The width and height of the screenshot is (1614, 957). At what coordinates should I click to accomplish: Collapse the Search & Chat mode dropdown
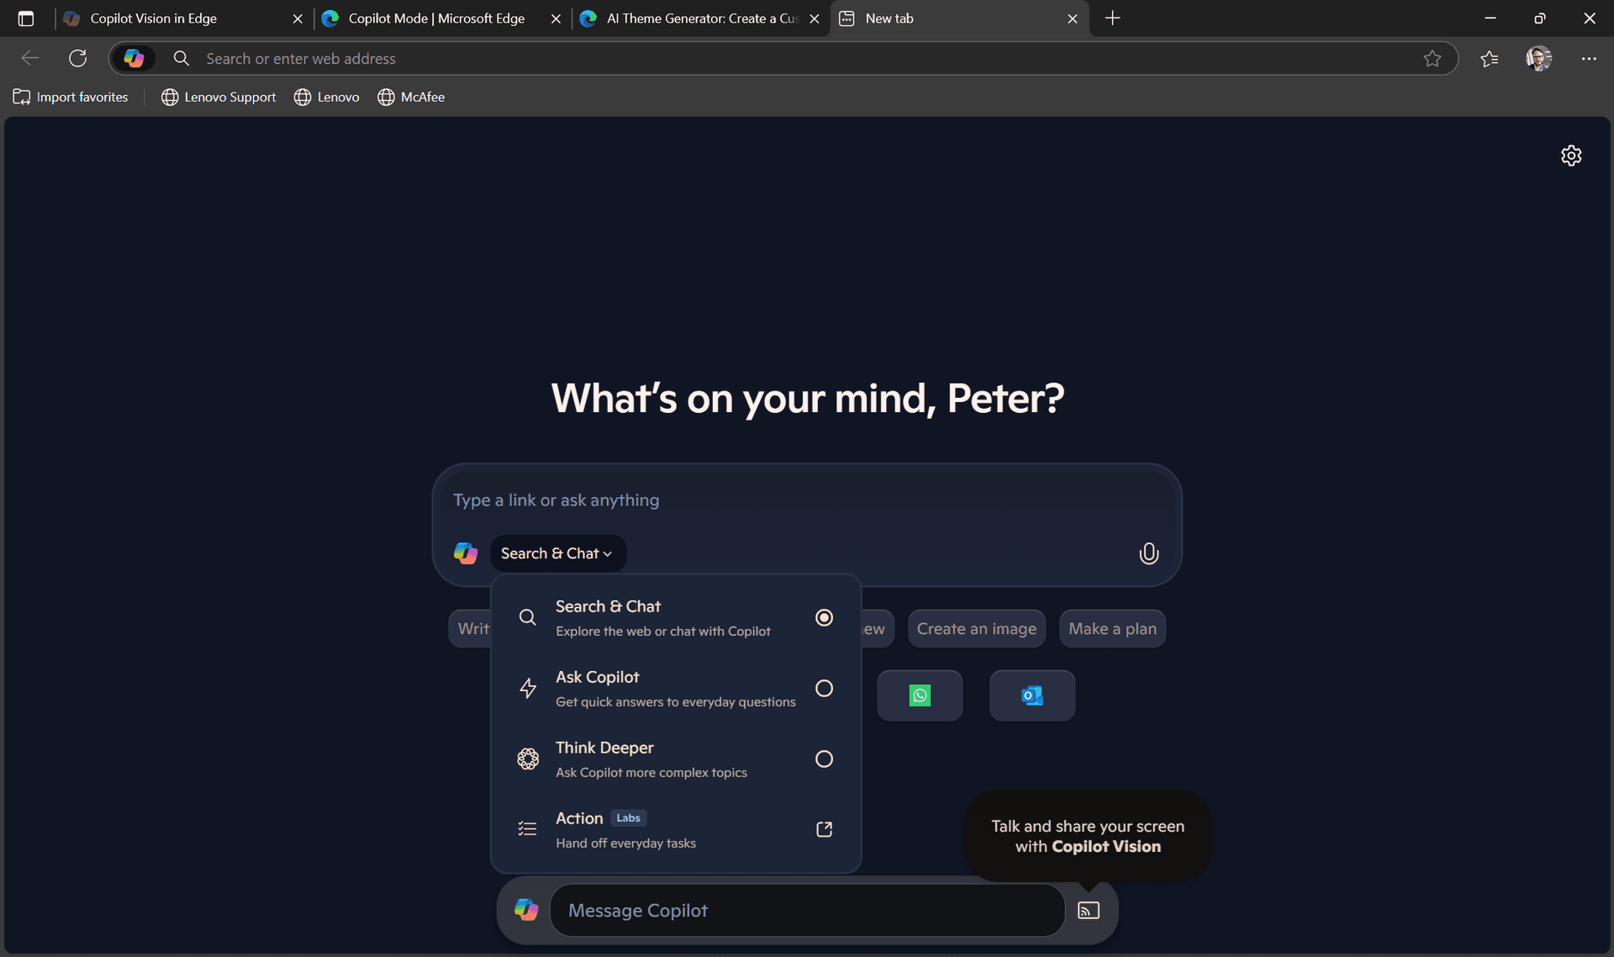pyautogui.click(x=557, y=553)
